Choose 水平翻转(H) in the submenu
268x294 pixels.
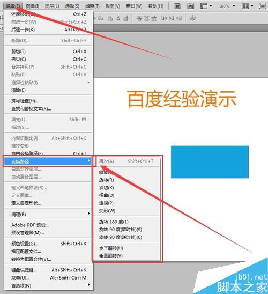point(126,248)
